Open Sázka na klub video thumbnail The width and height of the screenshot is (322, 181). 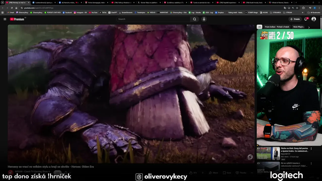click(x=268, y=154)
